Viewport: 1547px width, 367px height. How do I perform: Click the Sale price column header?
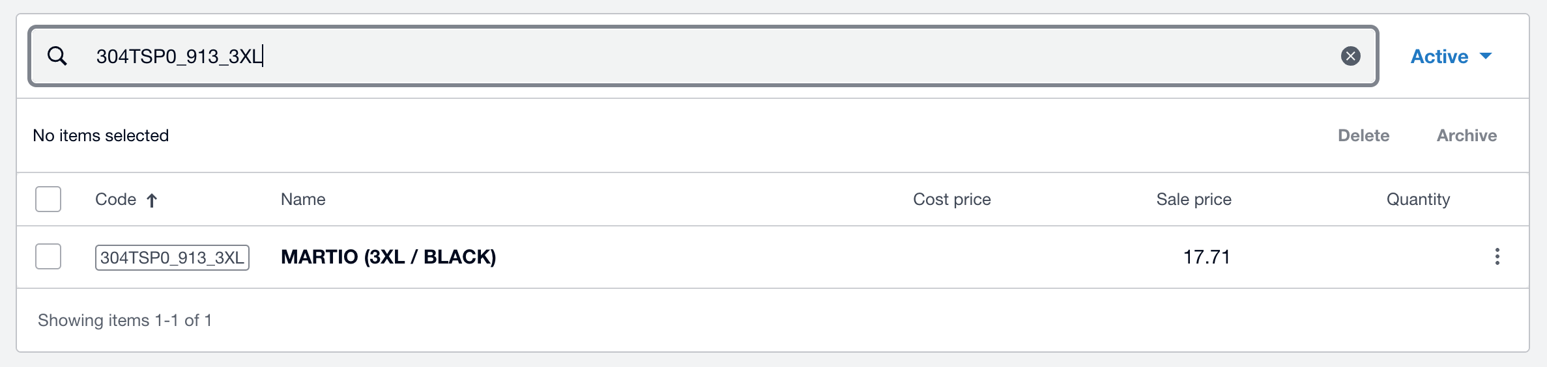click(1193, 200)
